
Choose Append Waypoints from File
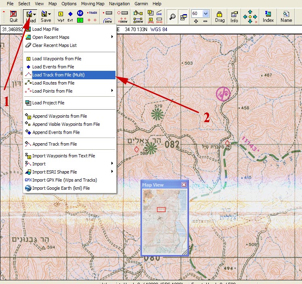point(70,116)
